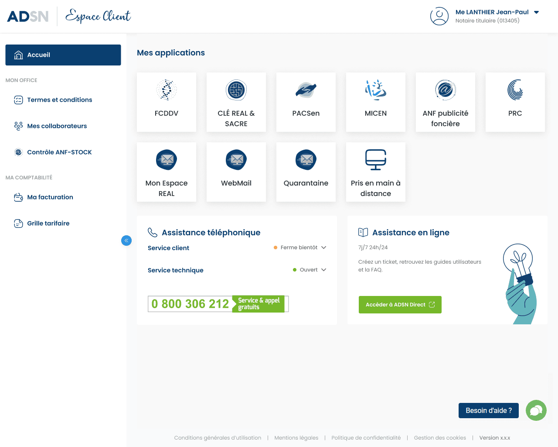
Task: Click the lightbulb hand illustration
Action: 521,284
